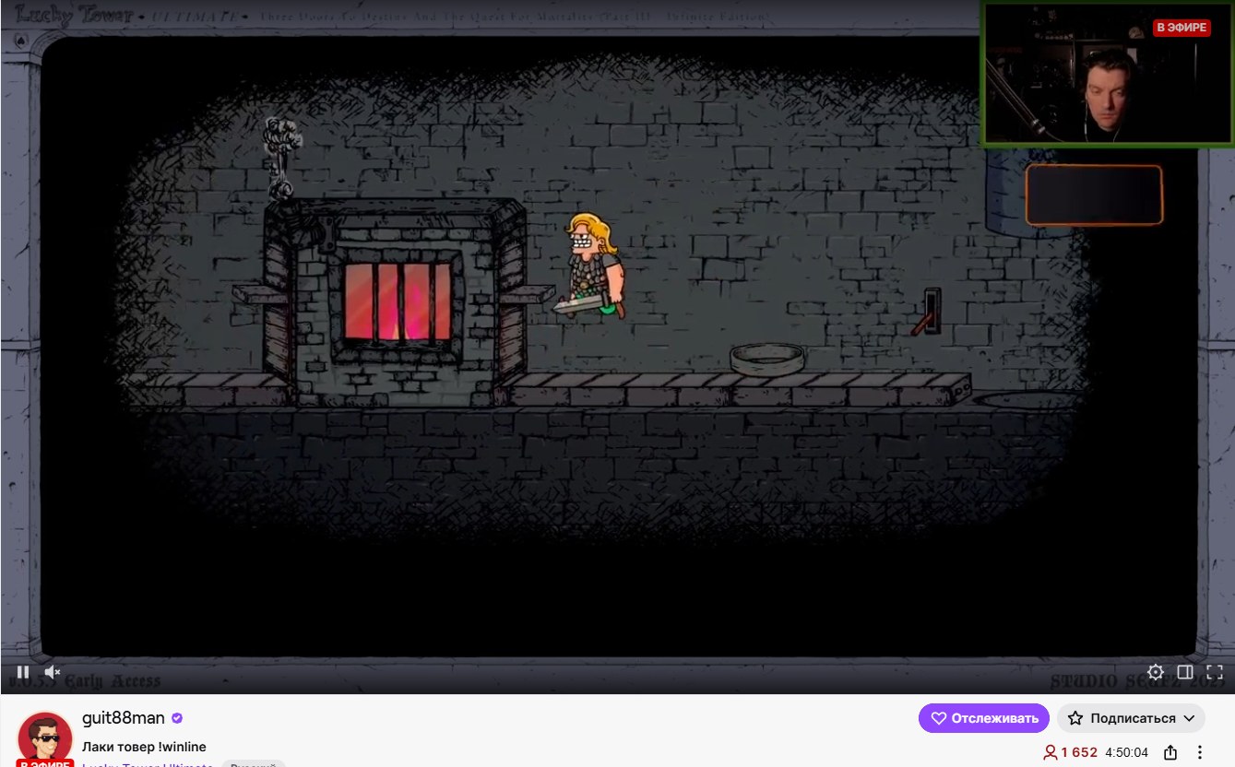Pause the live stream playback
Screen dimensions: 1235x767
[x=23, y=672]
